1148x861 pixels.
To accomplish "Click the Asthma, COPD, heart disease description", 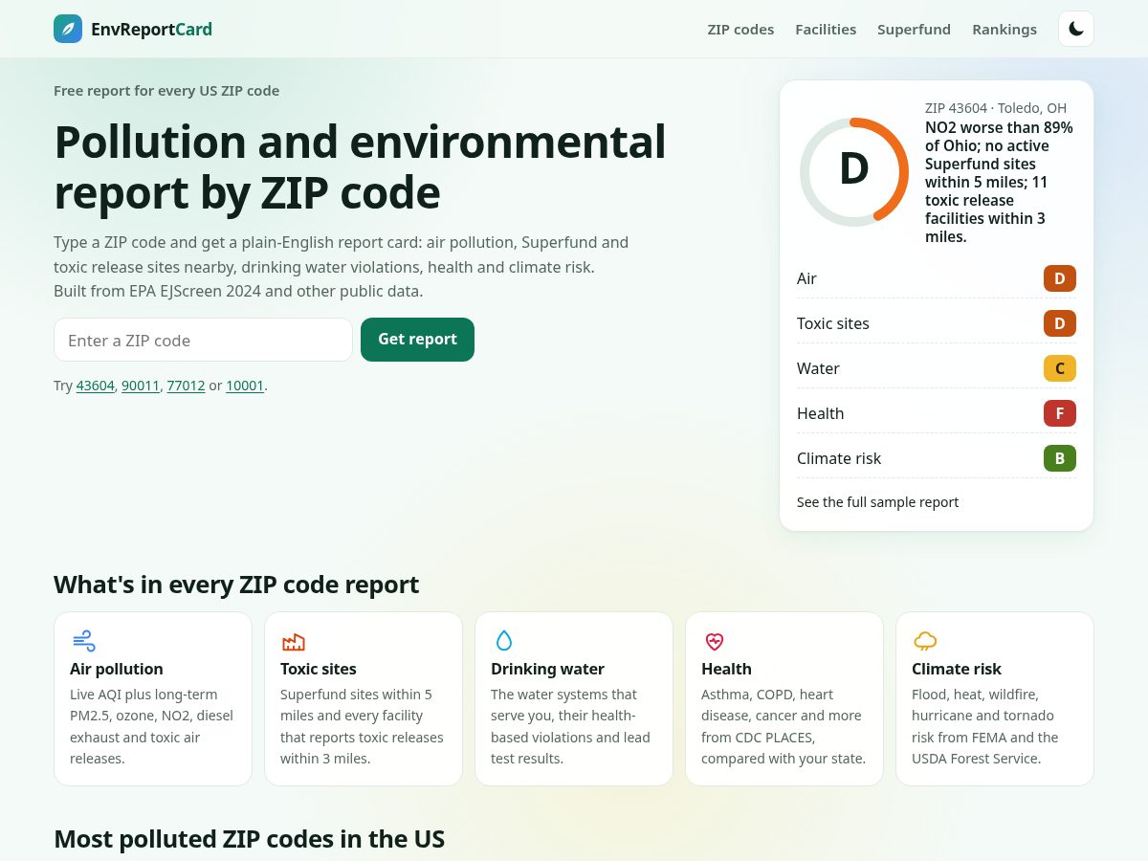I will click(784, 726).
